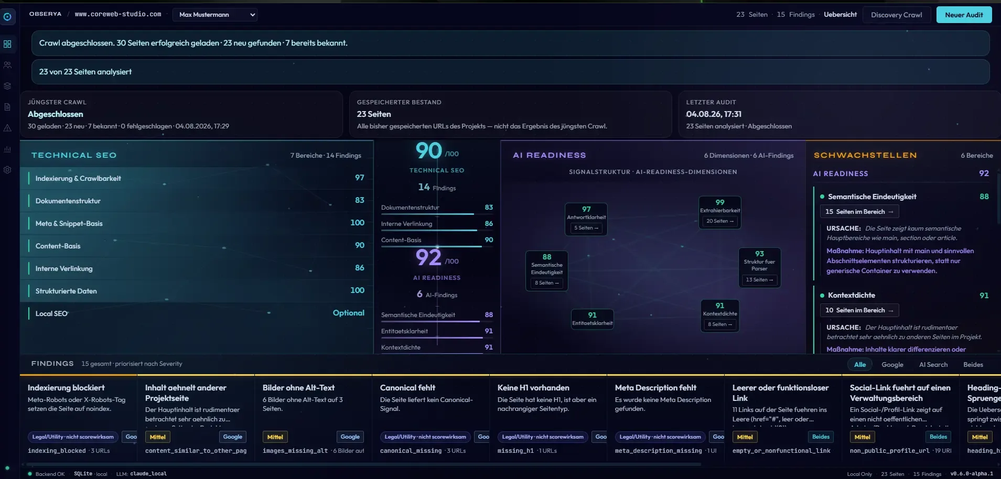The height and width of the screenshot is (479, 1001).
Task: Open the users section in sidebar
Action: click(7, 65)
